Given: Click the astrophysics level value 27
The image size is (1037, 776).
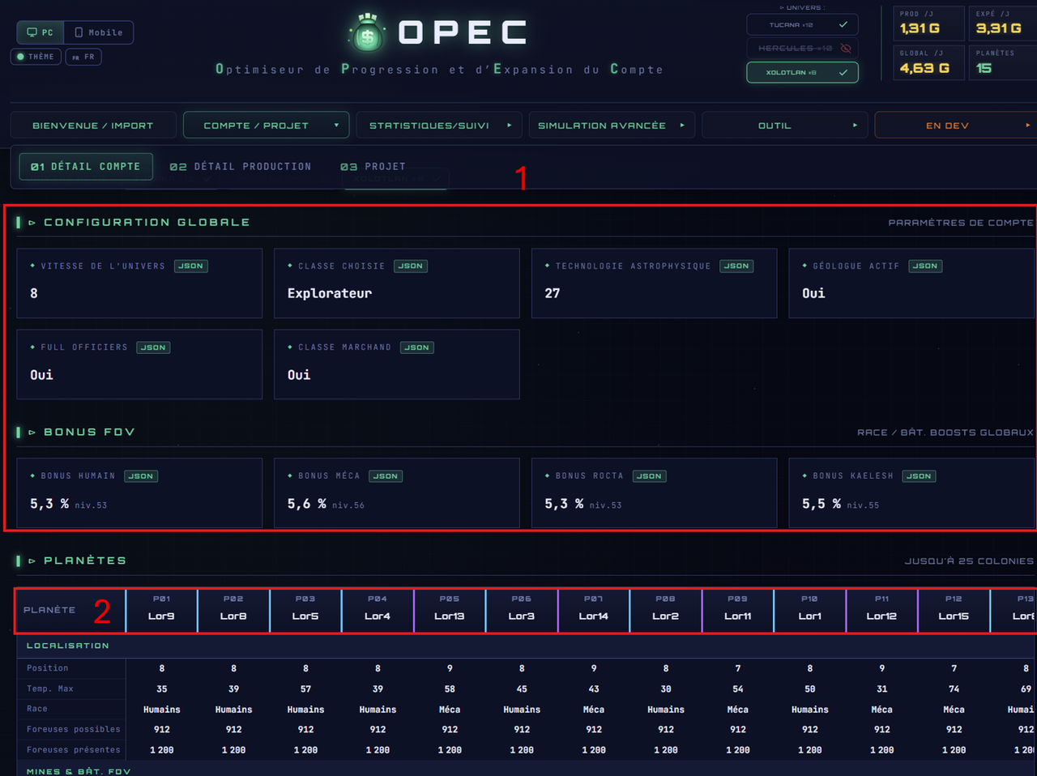Looking at the screenshot, I should pos(553,293).
